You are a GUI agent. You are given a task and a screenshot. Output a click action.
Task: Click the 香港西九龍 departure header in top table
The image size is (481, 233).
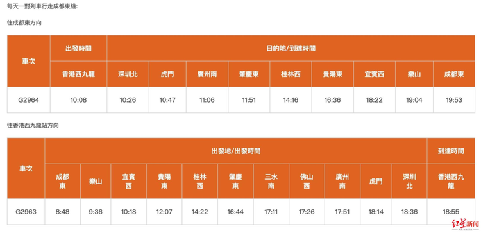click(78, 74)
